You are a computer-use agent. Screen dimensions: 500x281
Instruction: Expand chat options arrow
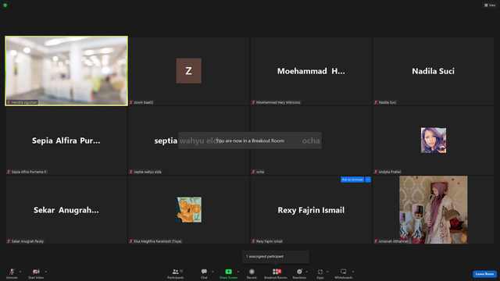pos(212,272)
